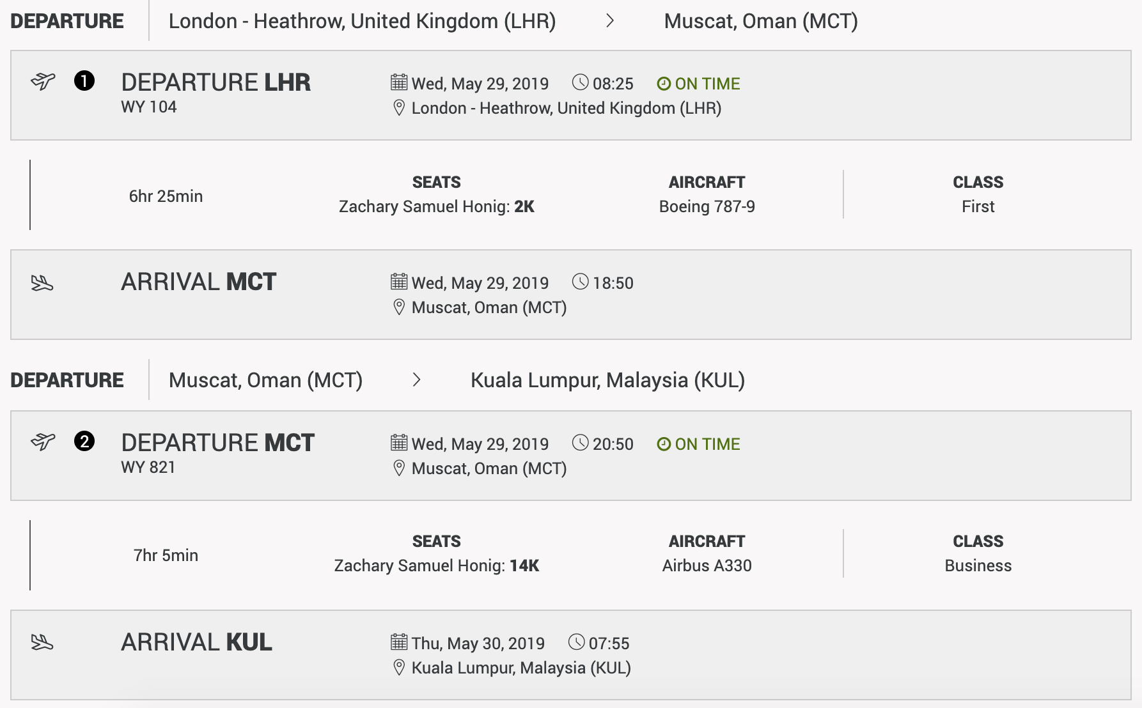Click the ON TIME status for flight WY 821
This screenshot has width=1142, height=708.
(x=698, y=444)
